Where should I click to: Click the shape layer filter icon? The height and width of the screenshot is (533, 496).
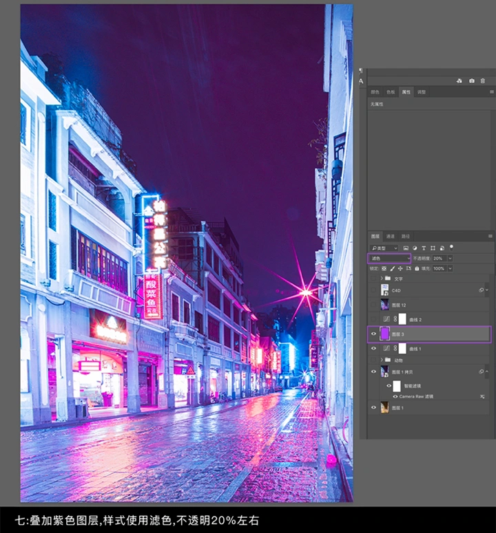[433, 248]
